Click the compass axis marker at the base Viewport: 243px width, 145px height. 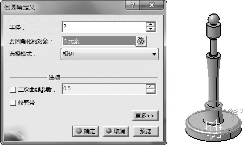[214, 129]
